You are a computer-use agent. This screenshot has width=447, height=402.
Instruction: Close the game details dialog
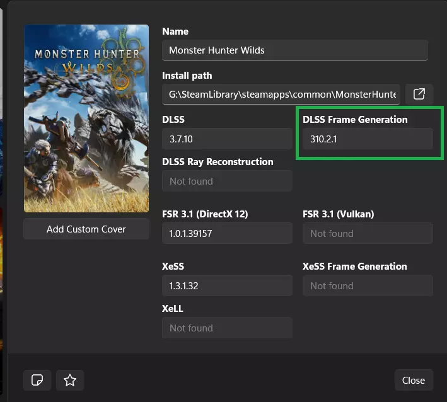[413, 380]
